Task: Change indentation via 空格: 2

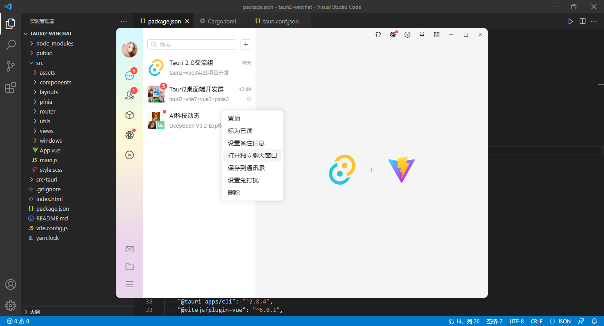Action: coord(494,321)
